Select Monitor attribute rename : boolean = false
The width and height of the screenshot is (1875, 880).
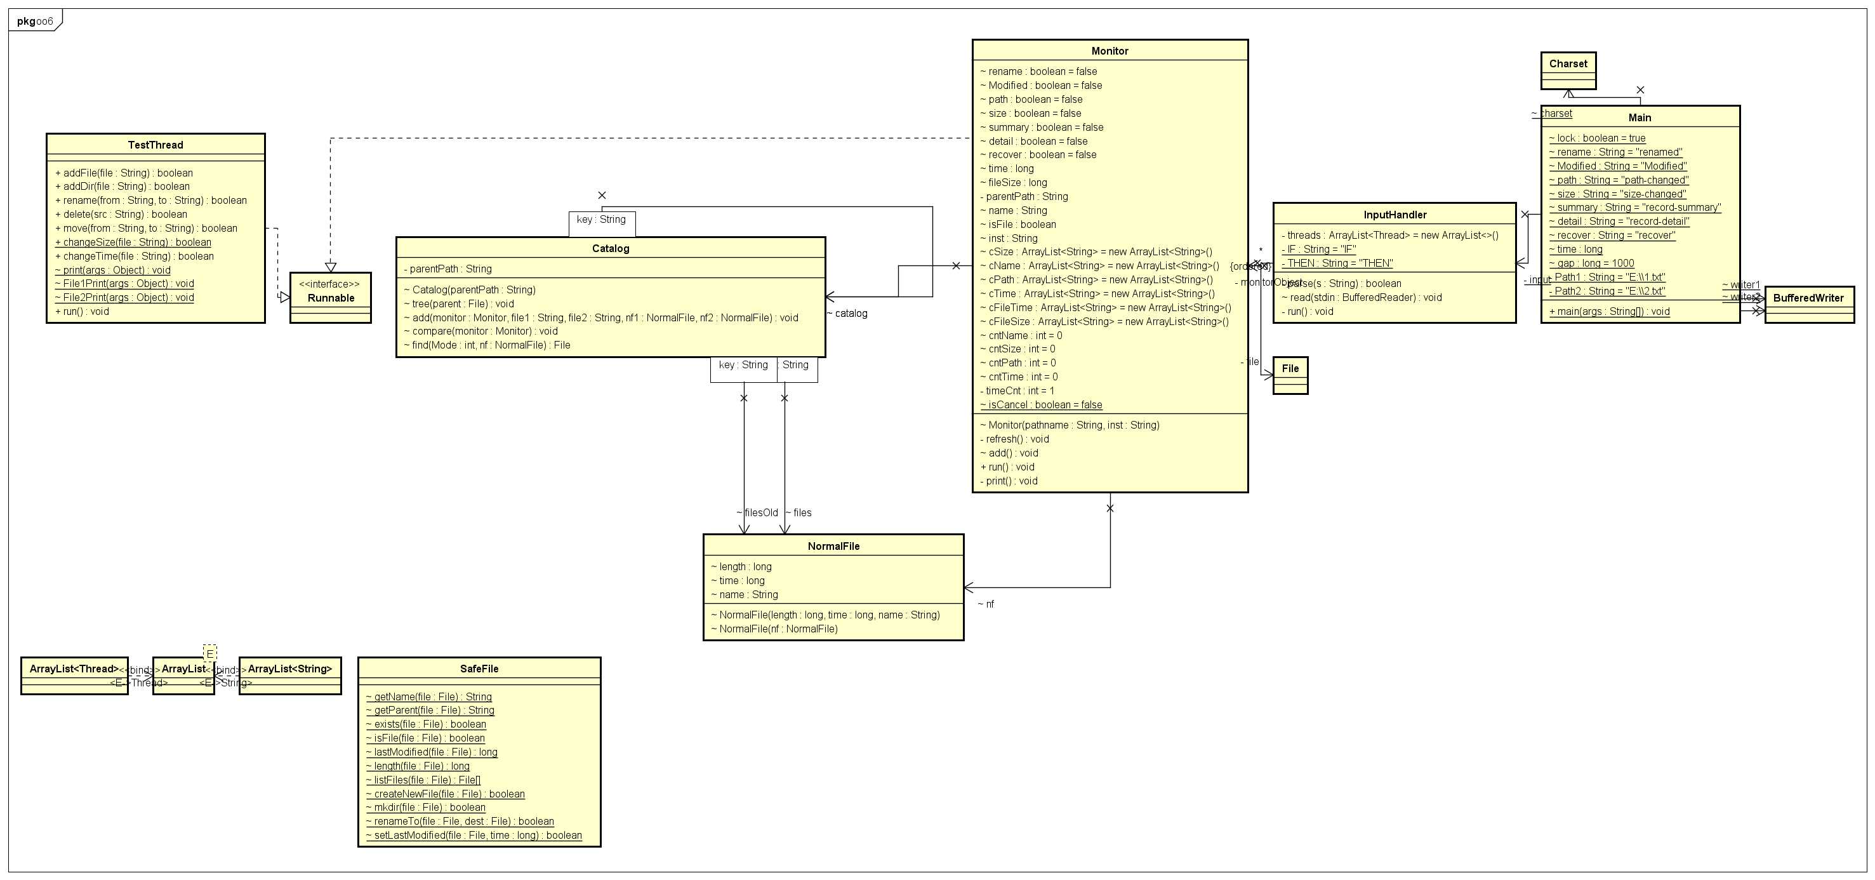pos(1038,71)
